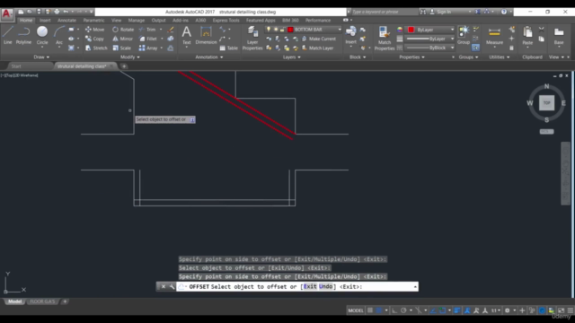Click the OFFSET command line input
575x323 pixels.
(x=297, y=286)
